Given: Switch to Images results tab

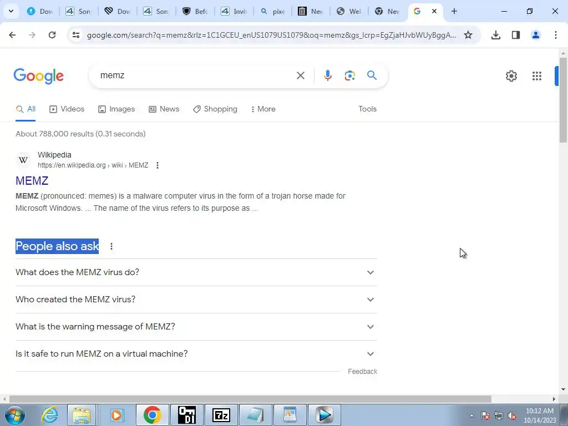Looking at the screenshot, I should click(116, 109).
